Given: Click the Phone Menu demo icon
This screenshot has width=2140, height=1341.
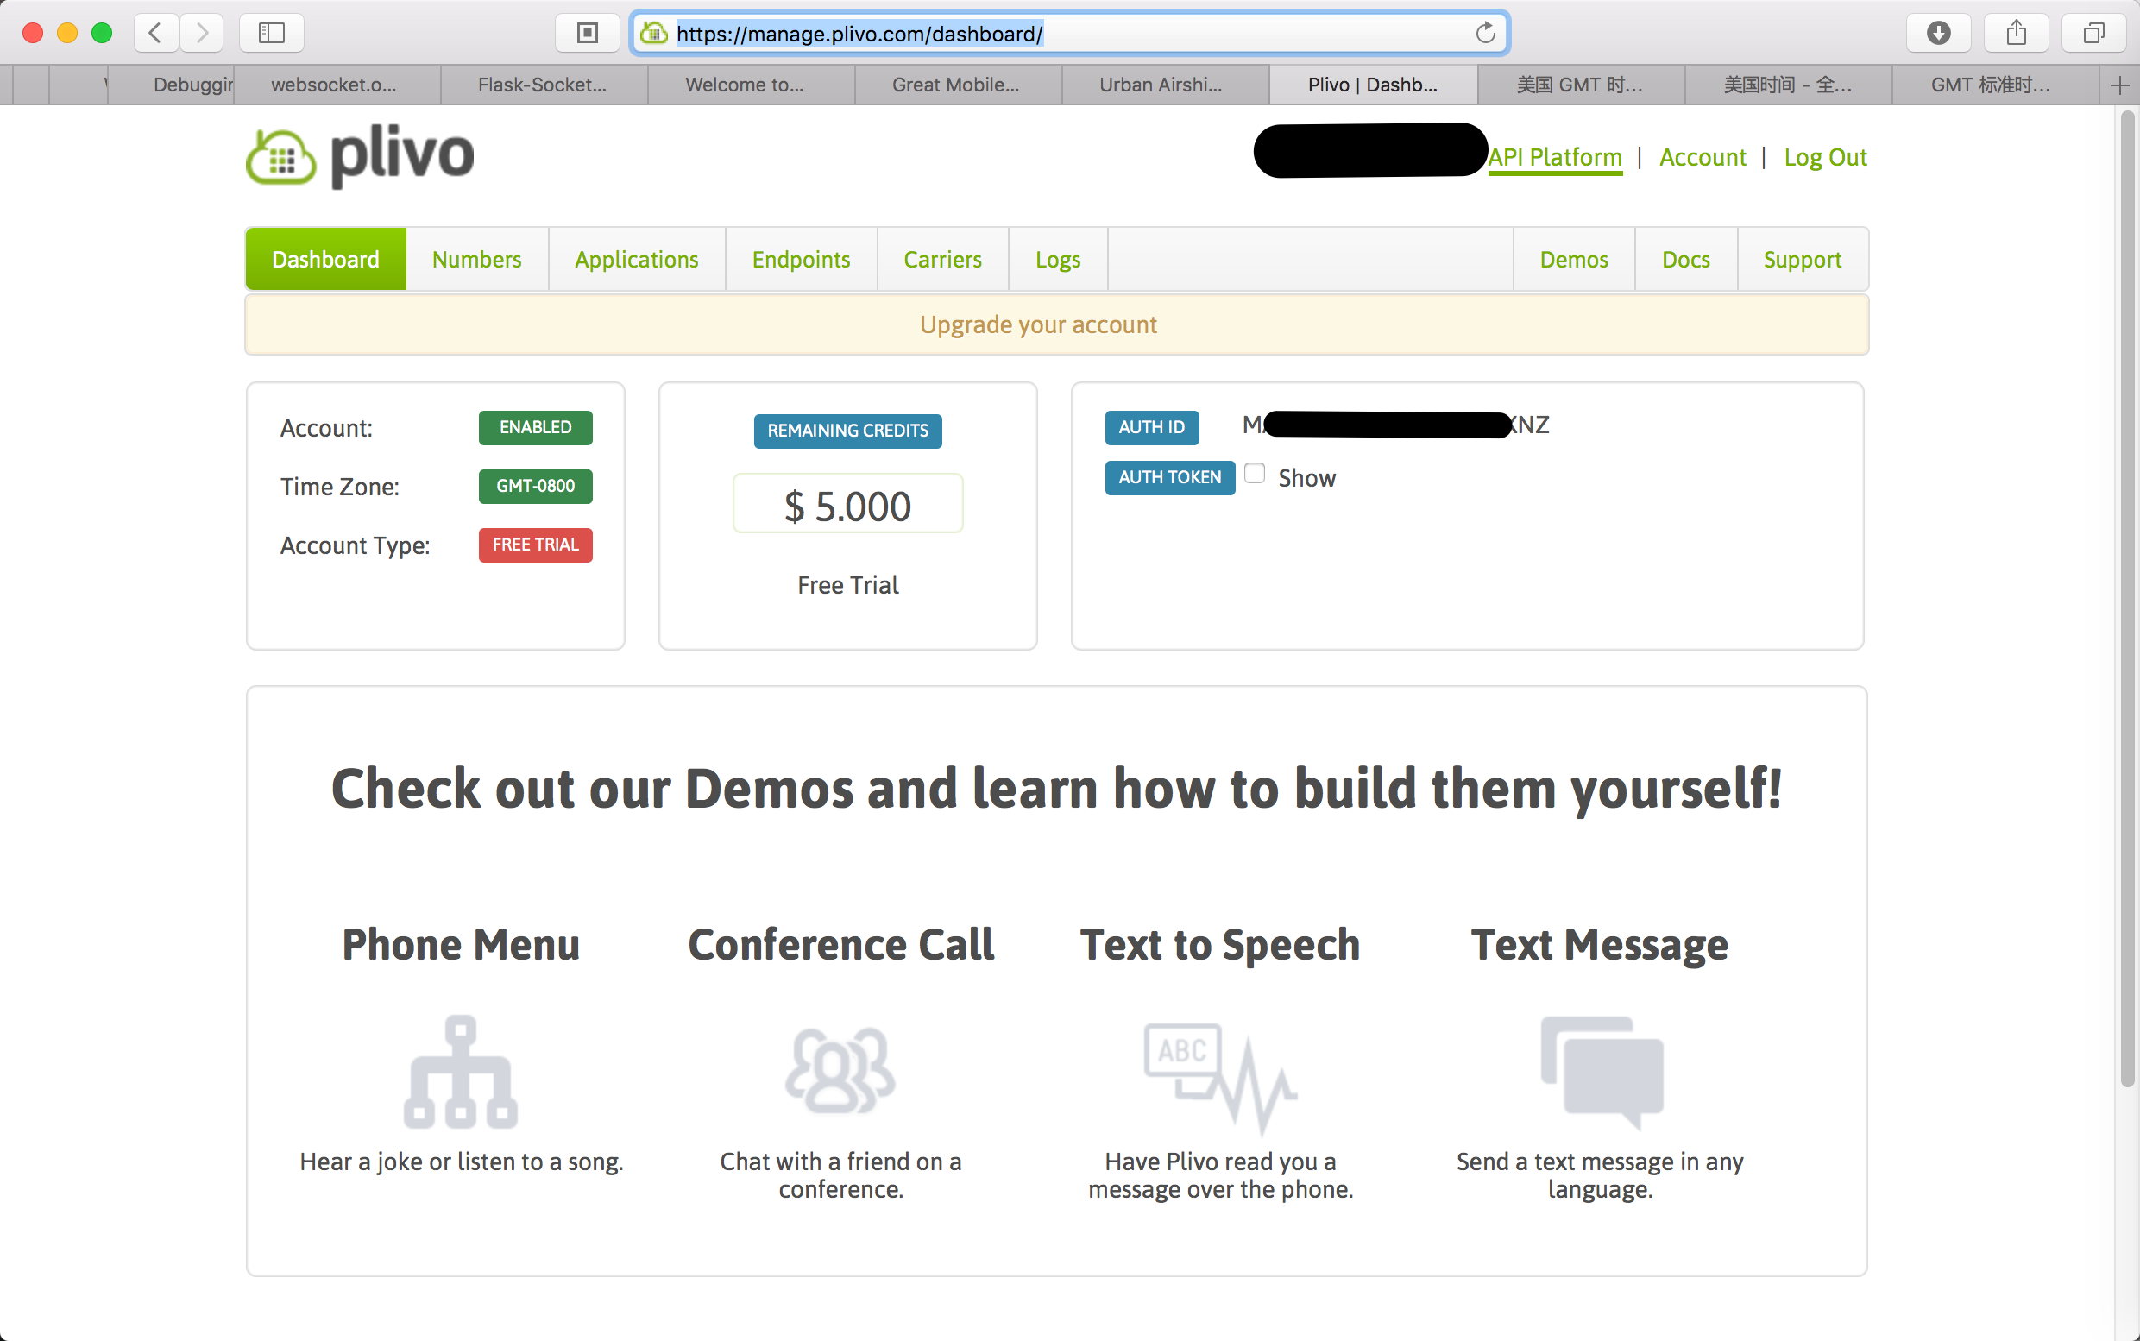Looking at the screenshot, I should click(460, 1072).
